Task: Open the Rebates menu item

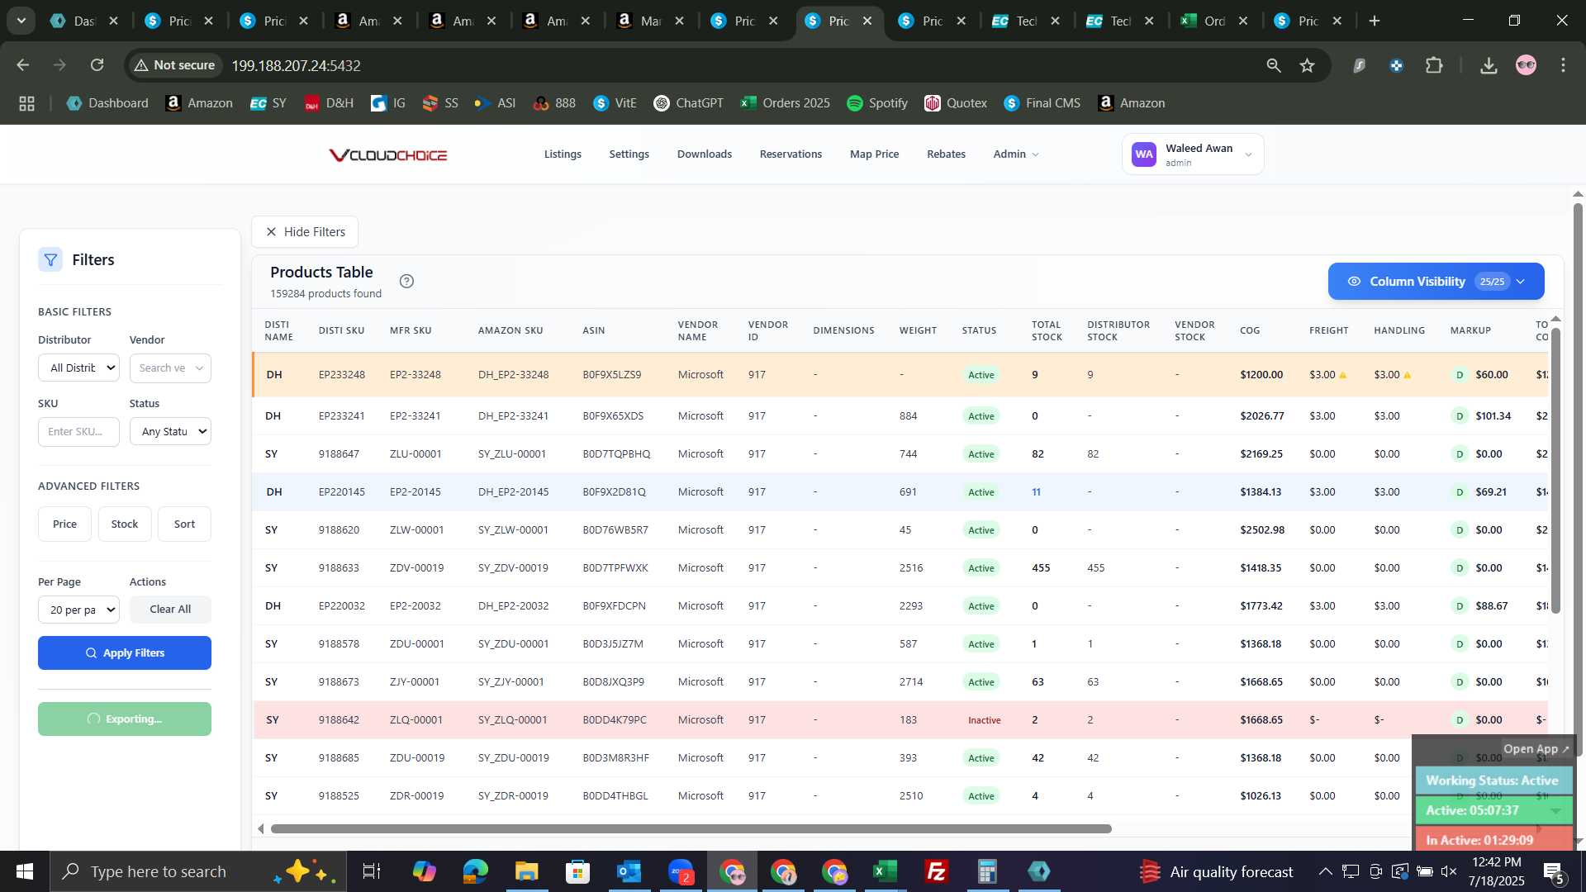Action: (946, 154)
